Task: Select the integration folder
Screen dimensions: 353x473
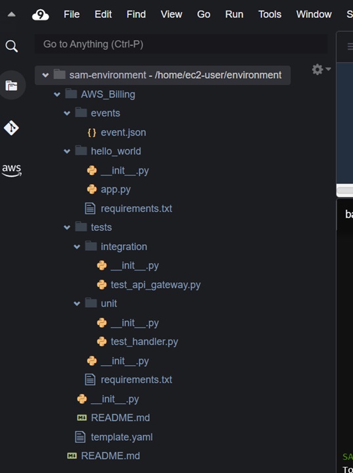Action: tap(124, 247)
